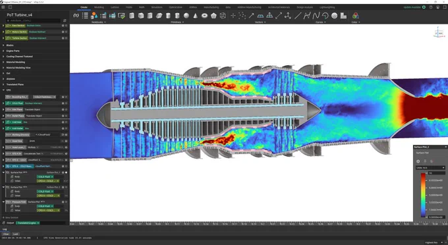Select the Cone primitive icon
This screenshot has height=245, width=448.
(196, 16)
